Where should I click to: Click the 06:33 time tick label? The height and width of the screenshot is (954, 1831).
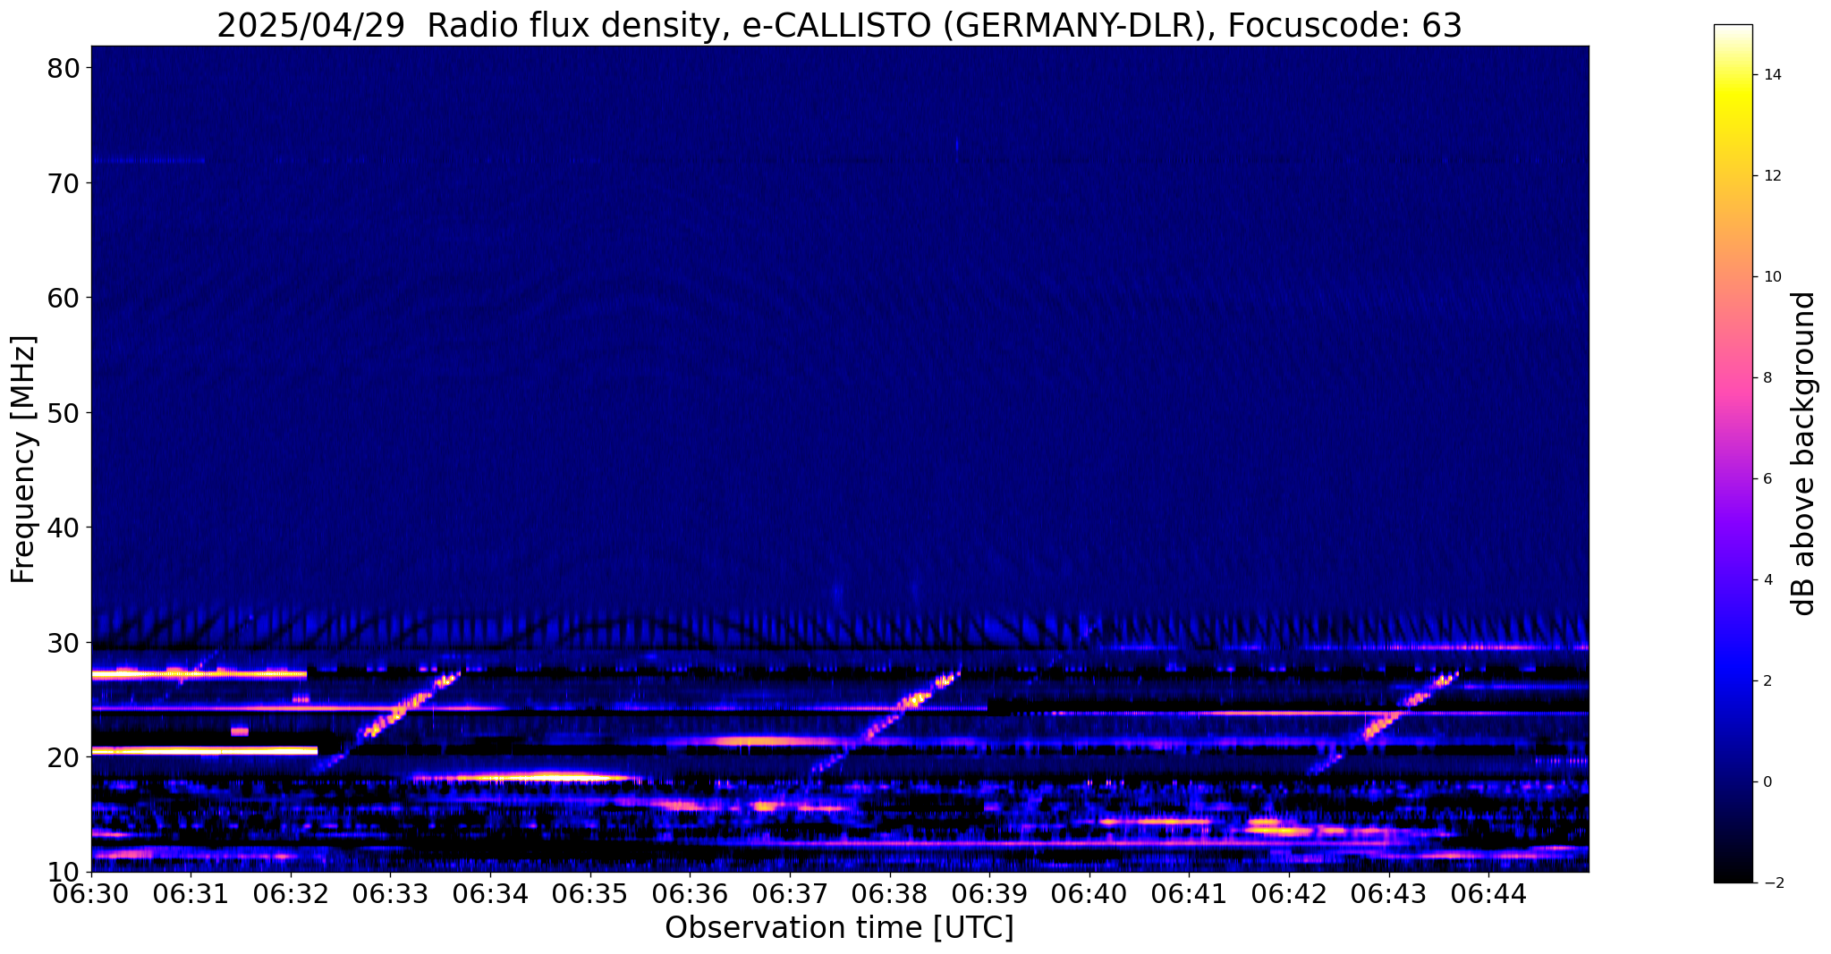click(390, 893)
